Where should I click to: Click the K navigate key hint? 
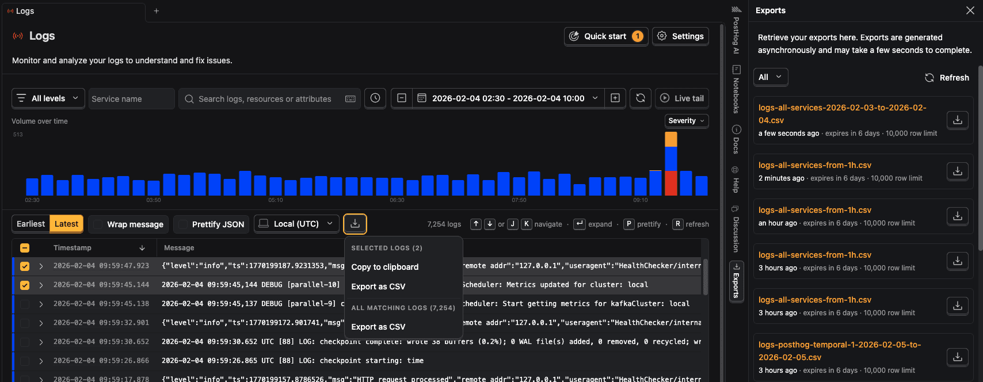tap(527, 224)
